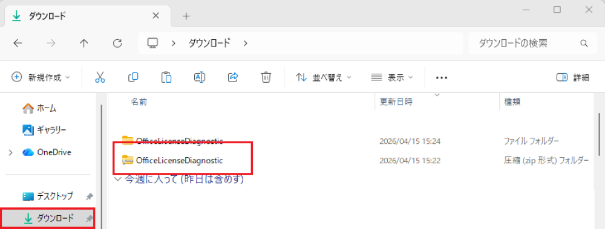Open ギャラリー in the sidebar

pyautogui.click(x=44, y=130)
